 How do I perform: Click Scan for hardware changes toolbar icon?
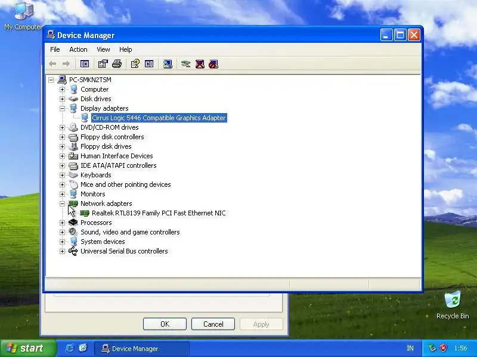point(168,64)
